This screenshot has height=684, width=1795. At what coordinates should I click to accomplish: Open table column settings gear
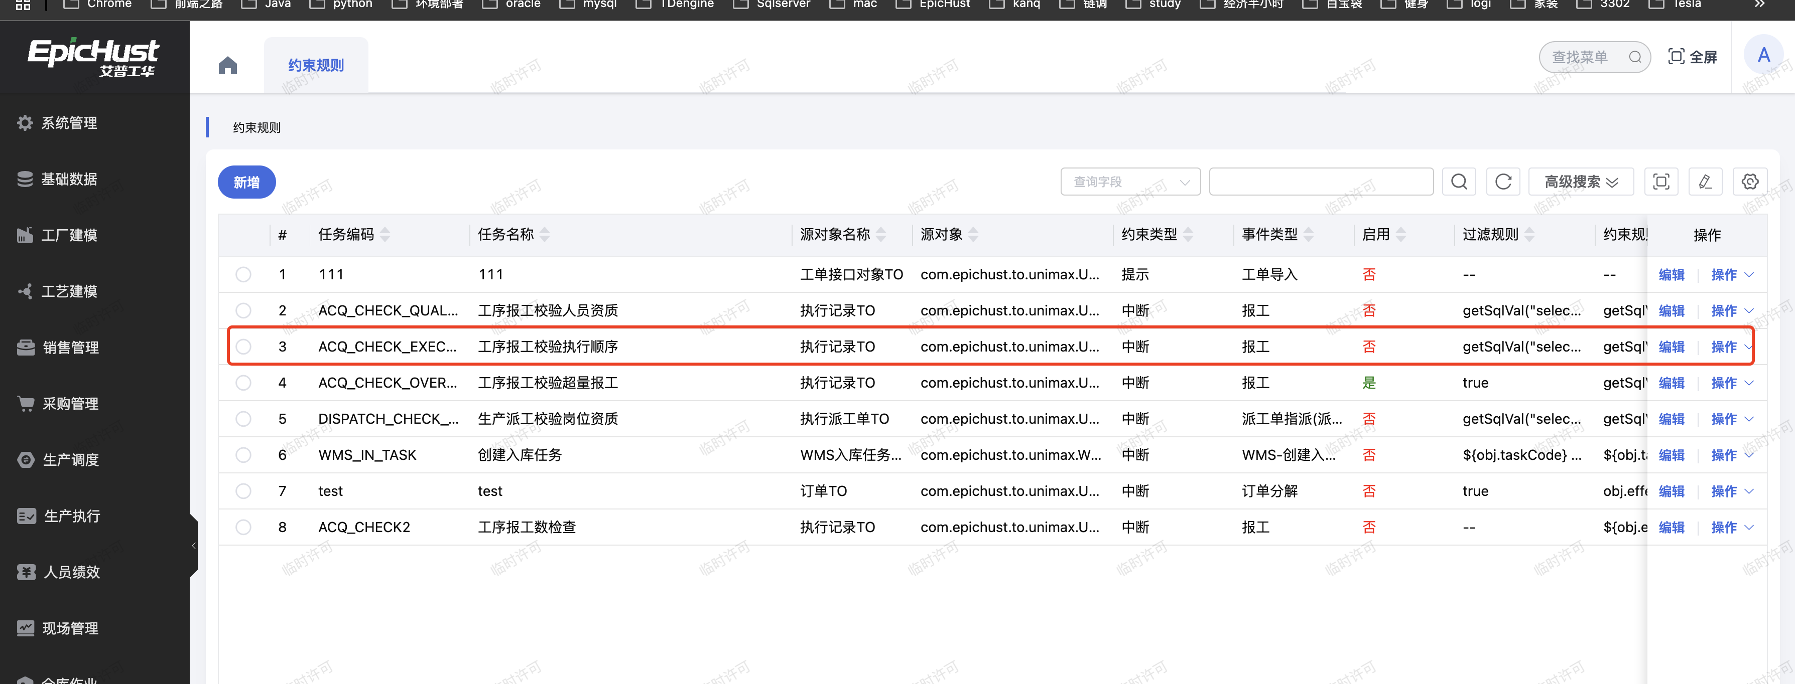coord(1749,182)
